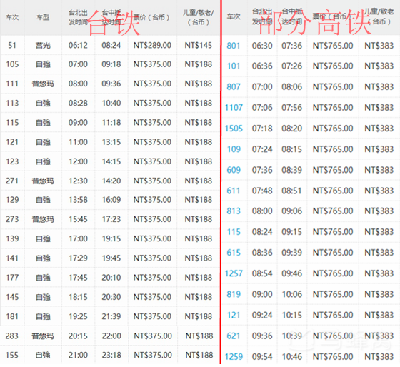Viewport: 400px width, 367px height.
Task: Click departure time 08:28
Action: [x=78, y=104]
